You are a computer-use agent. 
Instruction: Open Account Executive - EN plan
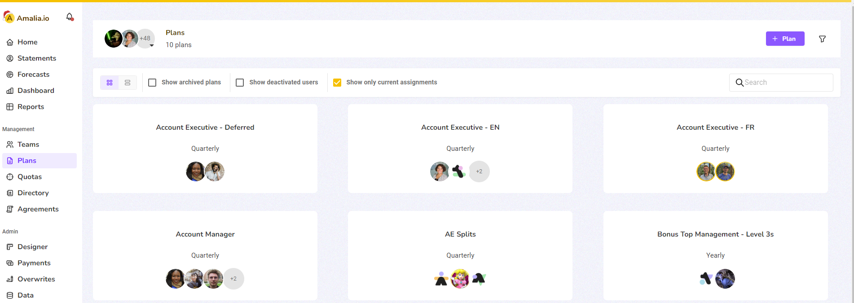[x=460, y=149]
